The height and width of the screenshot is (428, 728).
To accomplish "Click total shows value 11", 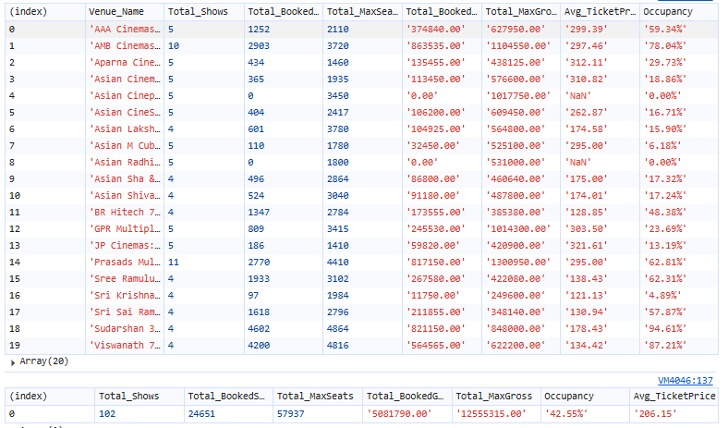I will (x=173, y=263).
